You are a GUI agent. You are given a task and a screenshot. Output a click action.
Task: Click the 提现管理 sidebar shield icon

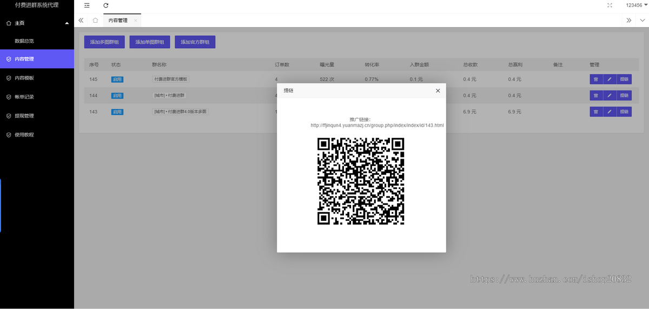point(8,116)
